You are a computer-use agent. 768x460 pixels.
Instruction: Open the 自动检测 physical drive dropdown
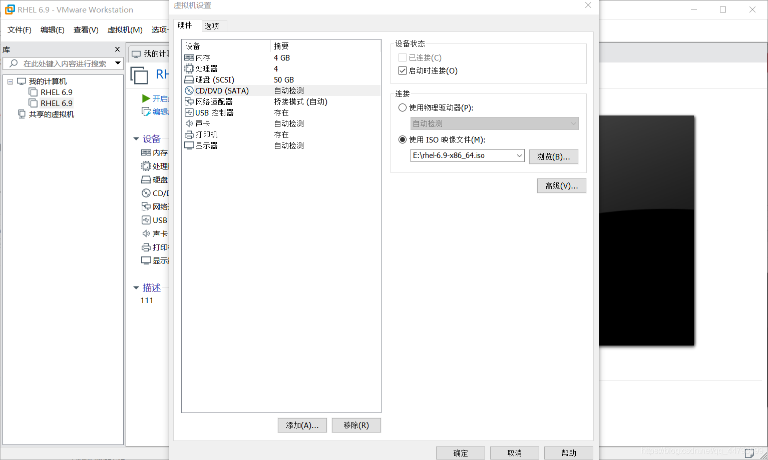[494, 123]
